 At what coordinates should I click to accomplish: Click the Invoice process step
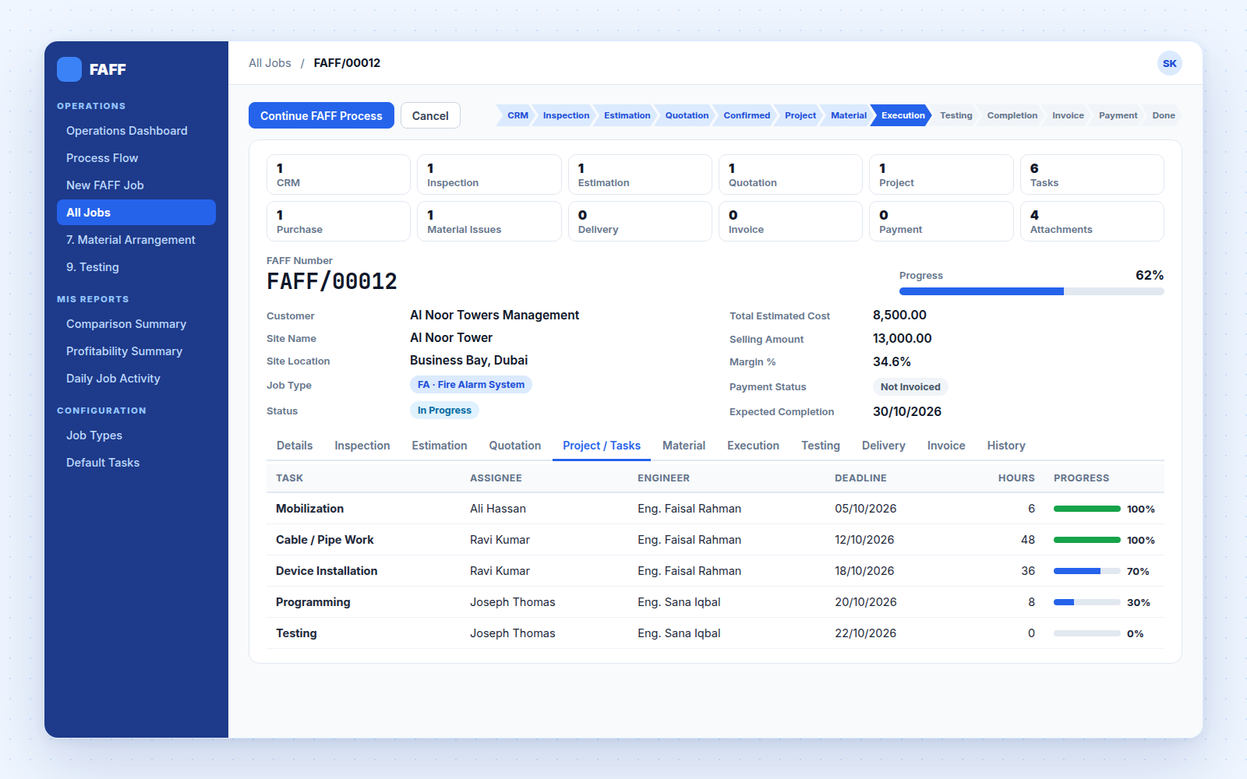(x=1068, y=115)
